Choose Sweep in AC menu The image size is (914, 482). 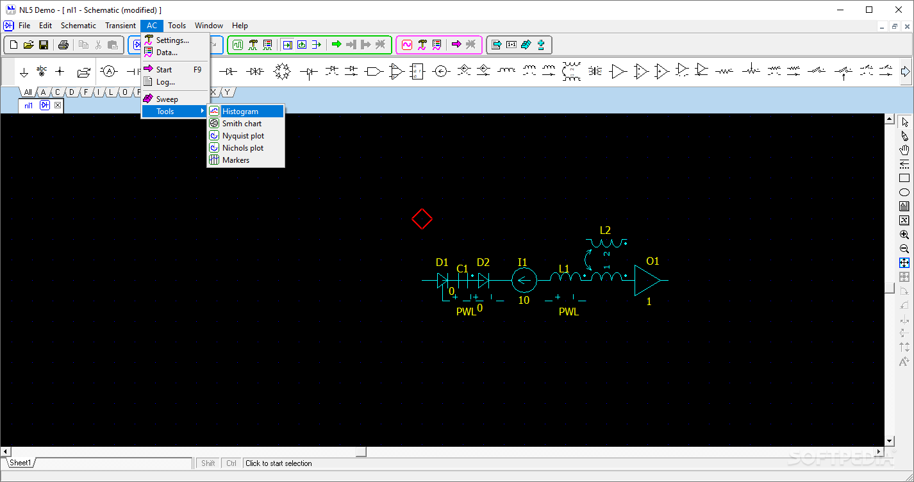[176, 99]
